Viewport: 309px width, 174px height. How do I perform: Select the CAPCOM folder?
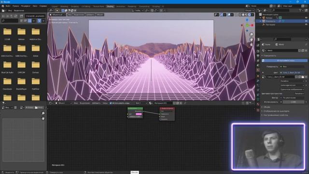click(x=21, y=66)
